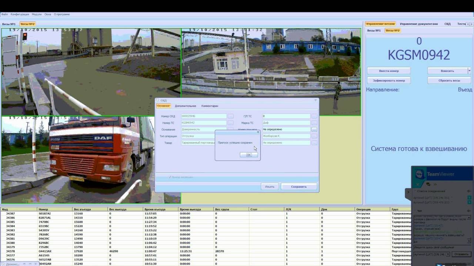Close TeamViewer session with X icon

418,184
